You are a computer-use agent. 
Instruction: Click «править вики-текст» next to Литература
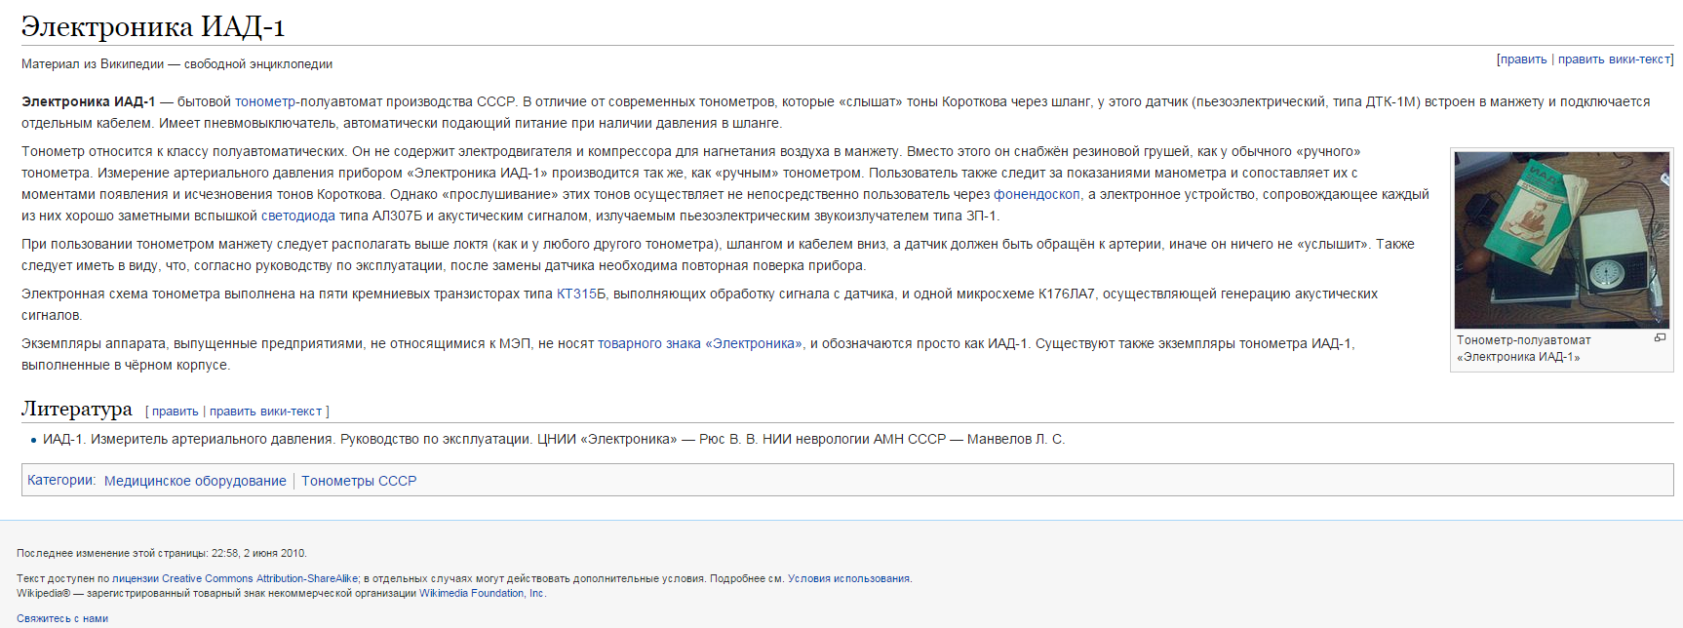[265, 412]
